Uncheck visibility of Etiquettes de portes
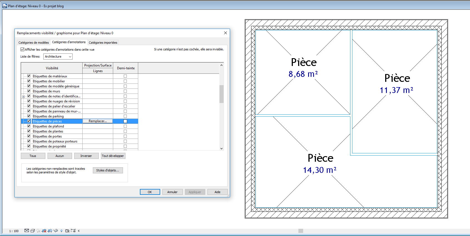Viewport: 470px width, 236px height. point(29,136)
